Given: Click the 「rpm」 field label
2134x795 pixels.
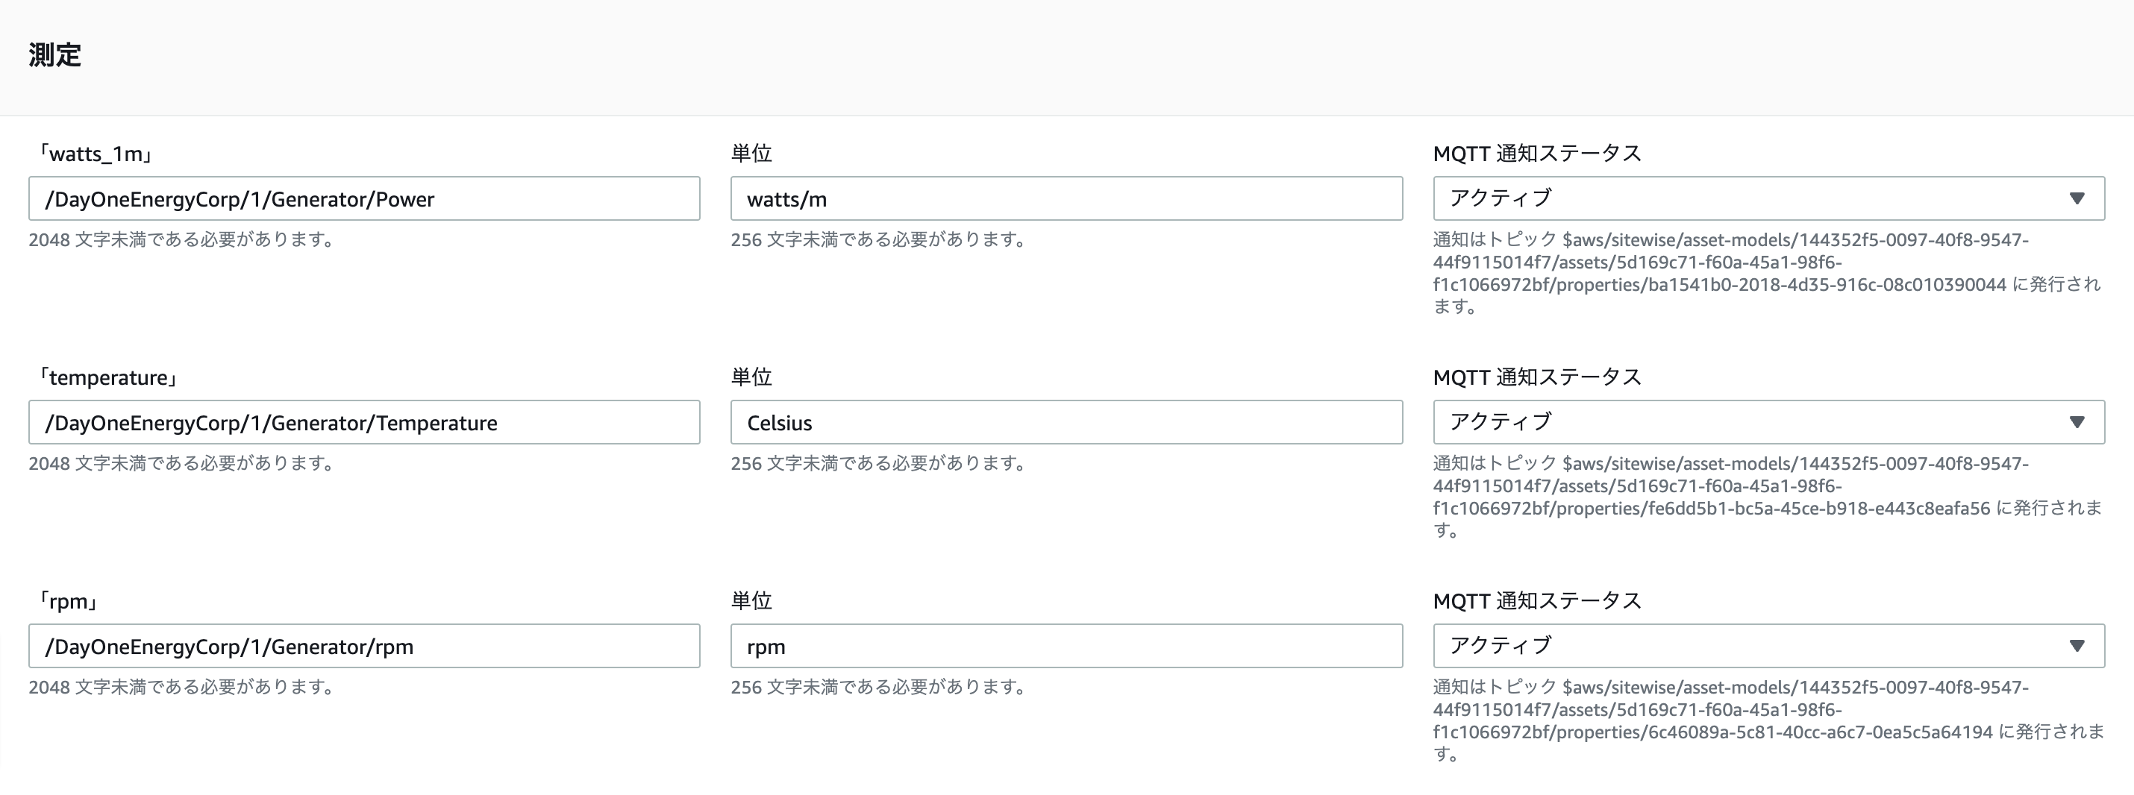Looking at the screenshot, I should [67, 601].
